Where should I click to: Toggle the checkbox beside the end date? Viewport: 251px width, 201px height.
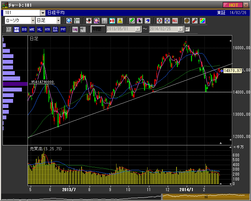click(187, 29)
